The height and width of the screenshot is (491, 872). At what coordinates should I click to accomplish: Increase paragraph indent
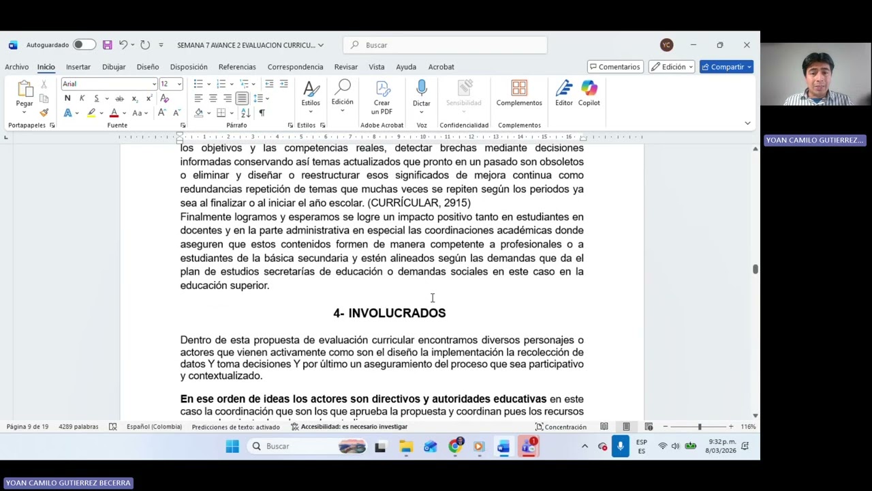pyautogui.click(x=283, y=84)
